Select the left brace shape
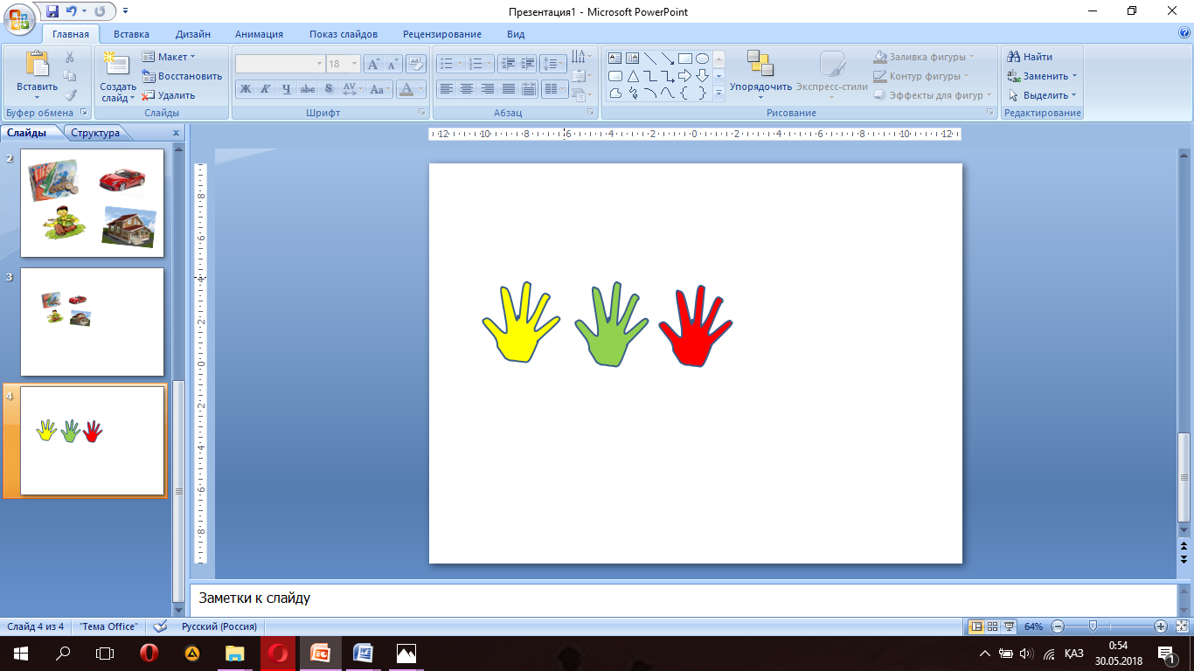1194x671 pixels. (x=684, y=93)
